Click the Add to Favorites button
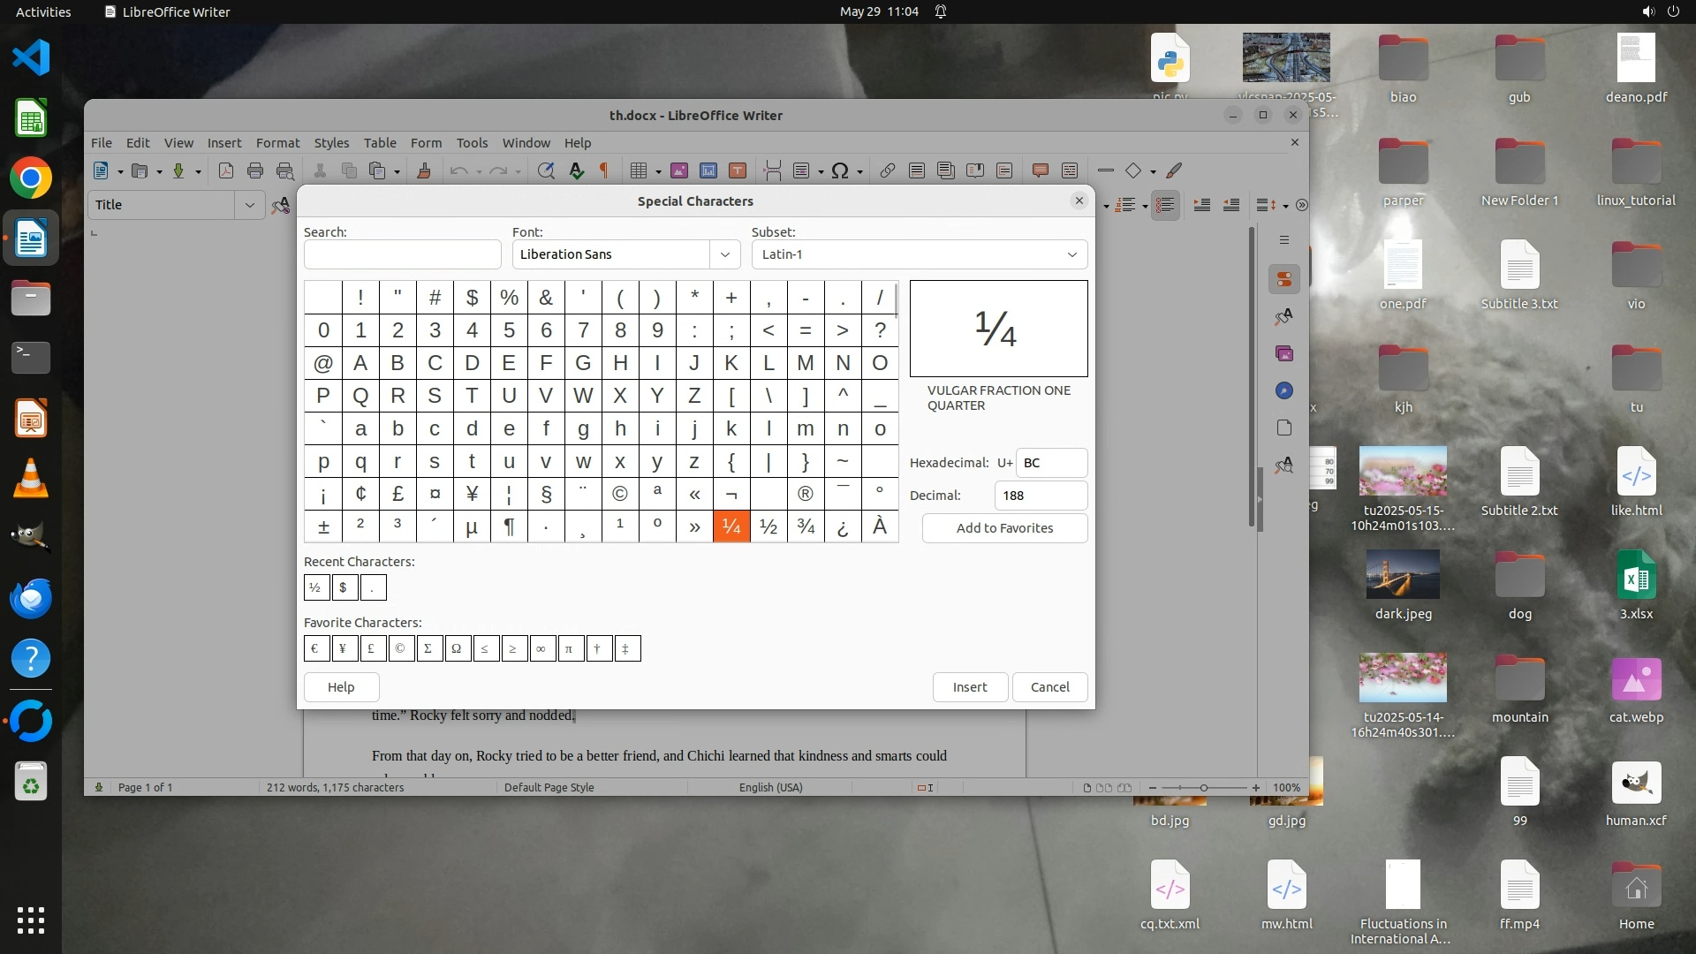Screen dimensions: 1696x954 point(1004,528)
